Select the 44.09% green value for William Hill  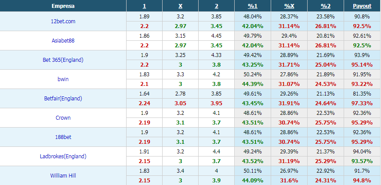click(x=252, y=180)
